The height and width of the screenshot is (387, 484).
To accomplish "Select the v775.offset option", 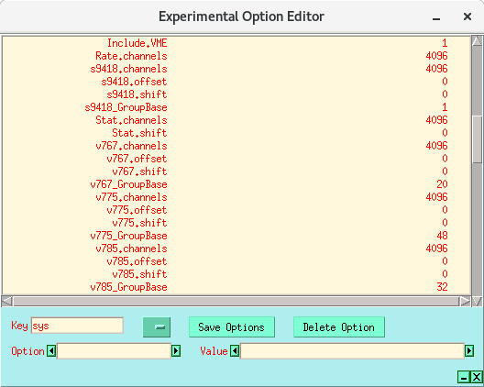I will coord(137,210).
